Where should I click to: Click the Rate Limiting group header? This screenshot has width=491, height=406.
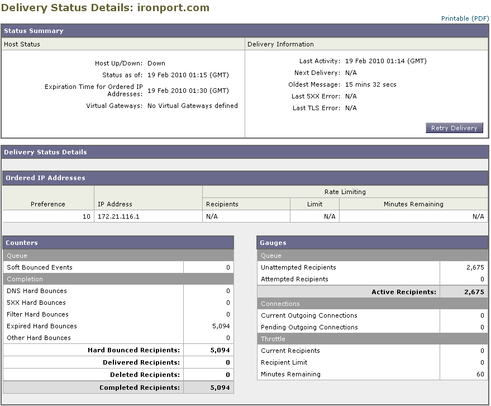click(x=345, y=192)
